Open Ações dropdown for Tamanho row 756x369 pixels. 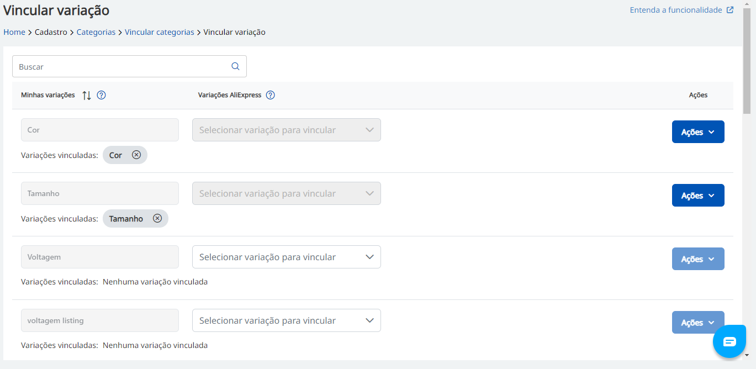pos(697,196)
